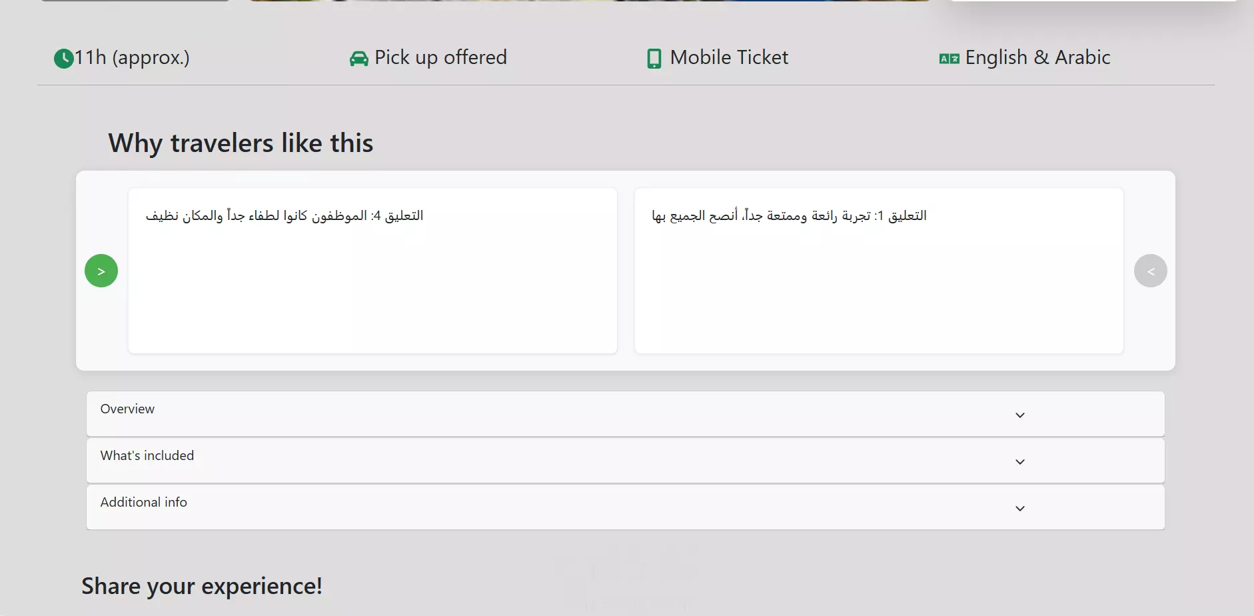Click the gray carousel arrow button
This screenshot has width=1254, height=616.
[x=1151, y=271]
